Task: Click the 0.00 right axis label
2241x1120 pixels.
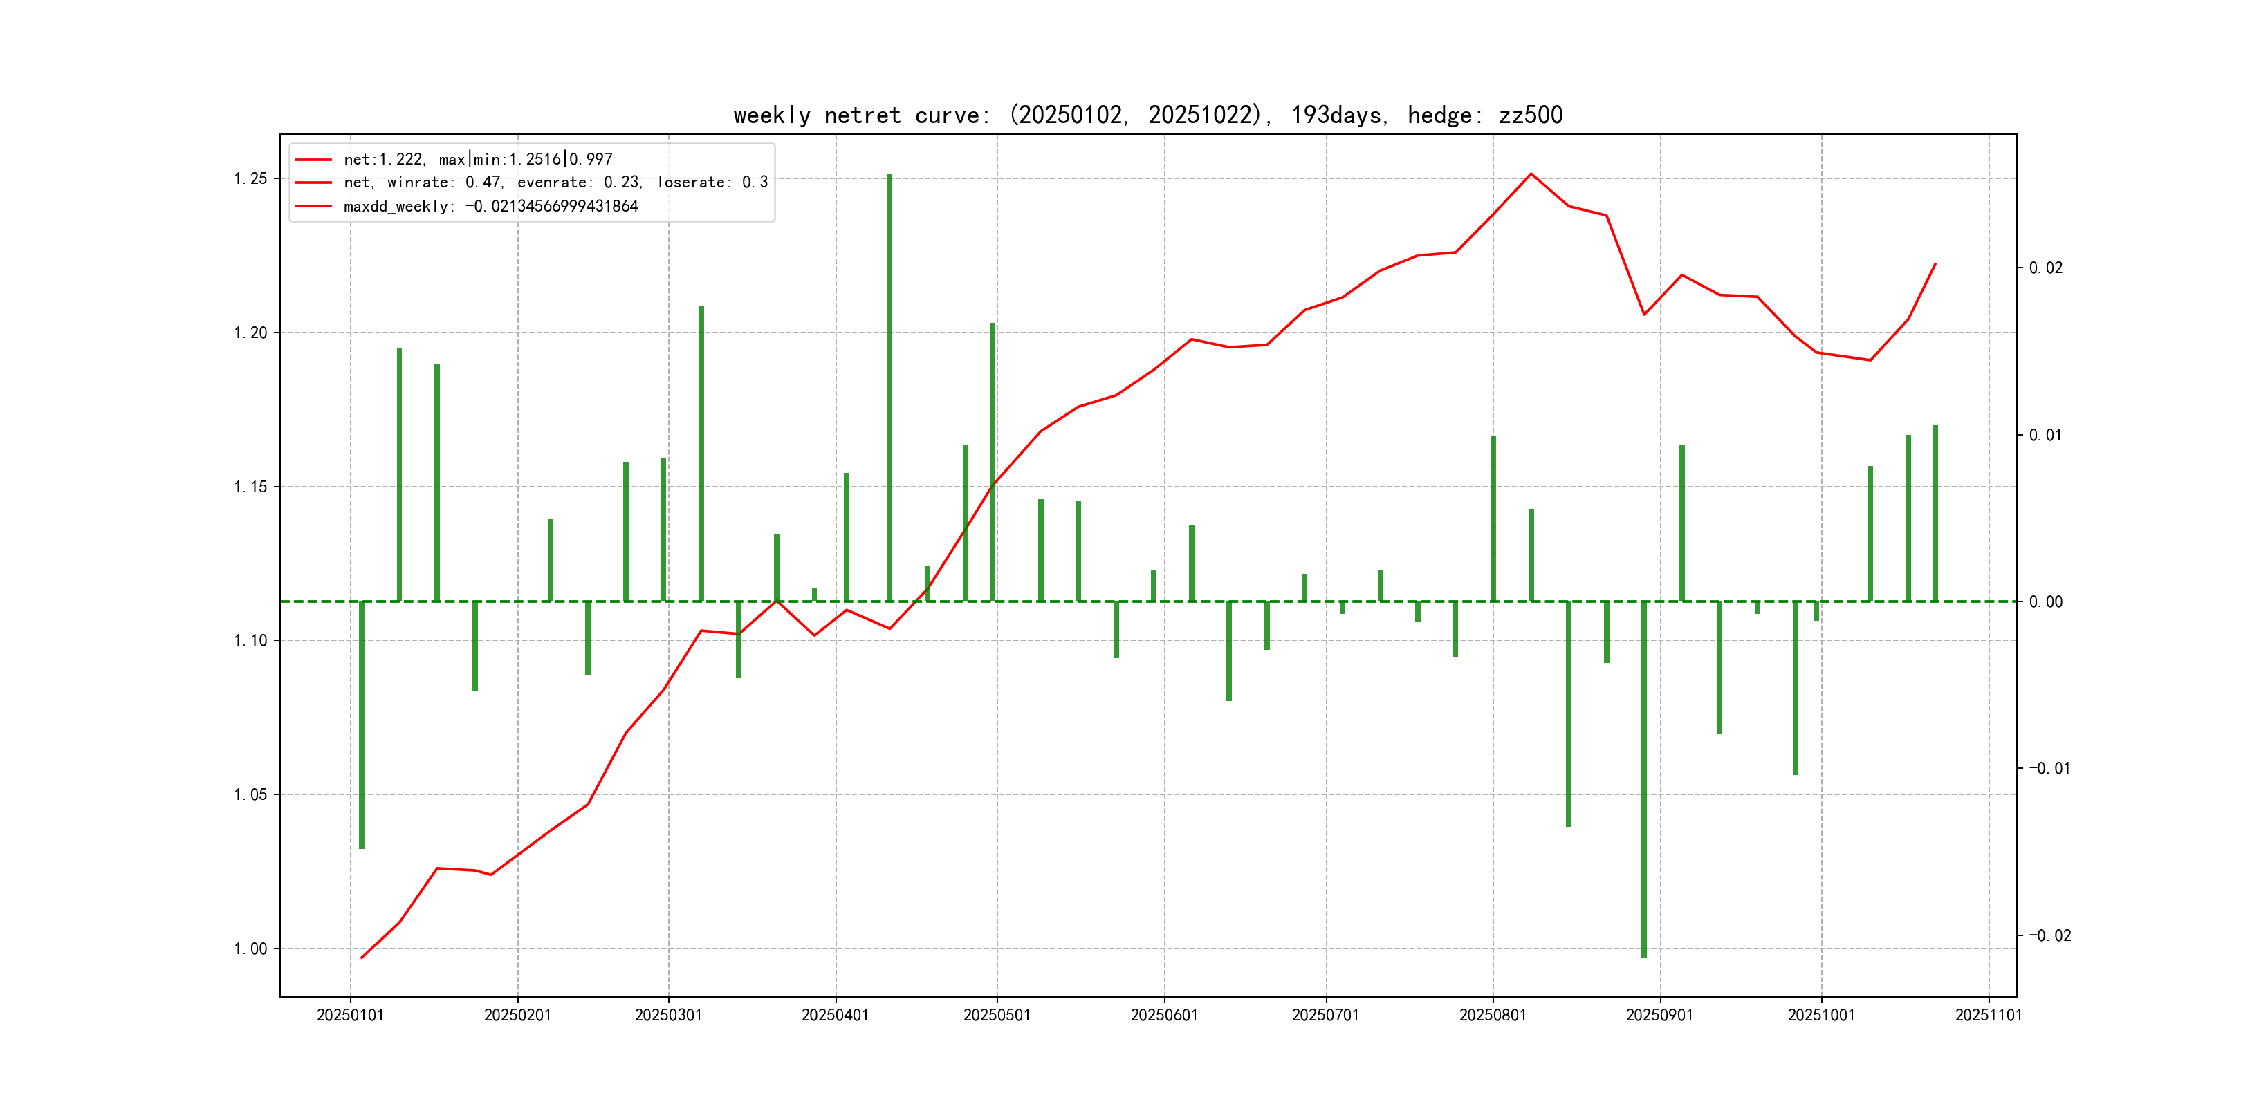Action: [2045, 601]
